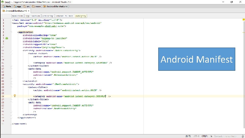Collapse the application block at line 5
Viewport: 245px width, 138px height.
click(x=11, y=32)
